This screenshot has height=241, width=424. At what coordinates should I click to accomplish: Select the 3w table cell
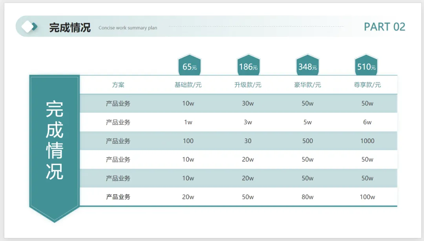248,122
